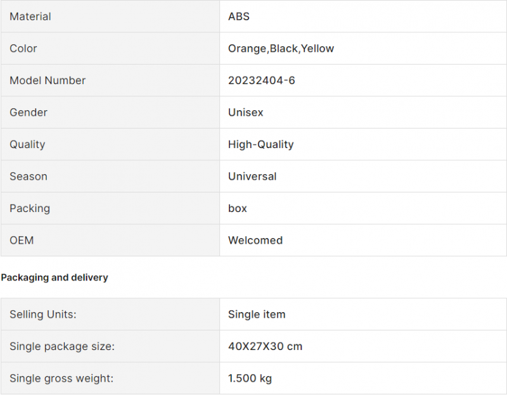
Task: Click the Single item value
Action: pos(257,315)
